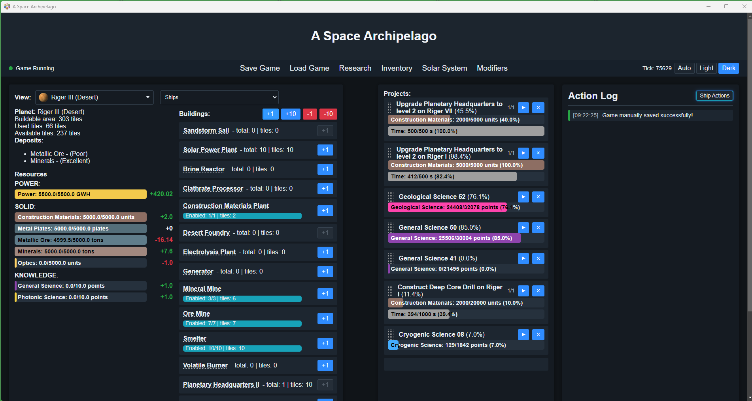This screenshot has width=752, height=401.
Task: Grab the drag handle of Cryogenic Science 08
Action: (391, 335)
